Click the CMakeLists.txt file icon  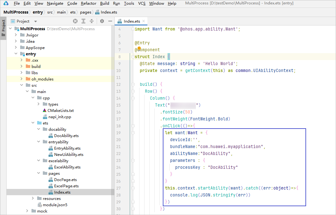pyautogui.click(x=45, y=111)
